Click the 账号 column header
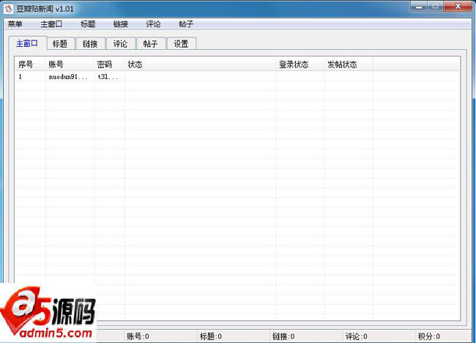 click(70, 64)
